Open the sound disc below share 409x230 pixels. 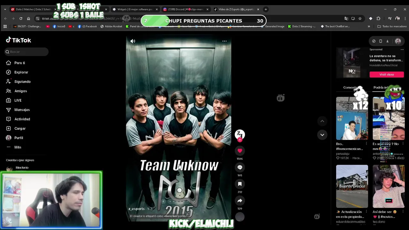coord(240,217)
